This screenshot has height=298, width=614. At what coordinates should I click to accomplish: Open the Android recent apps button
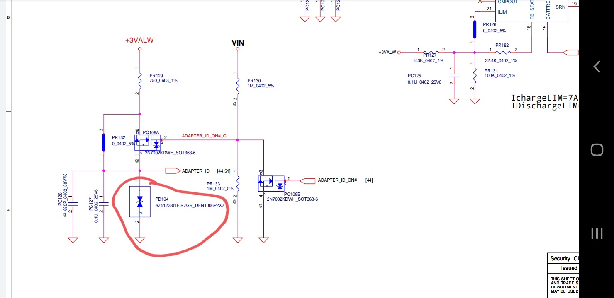click(597, 233)
